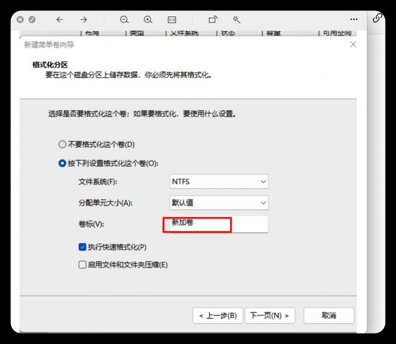Click the 选择是否要格式化这个卷 instruction text
This screenshot has height=344, width=396.
coord(143,114)
